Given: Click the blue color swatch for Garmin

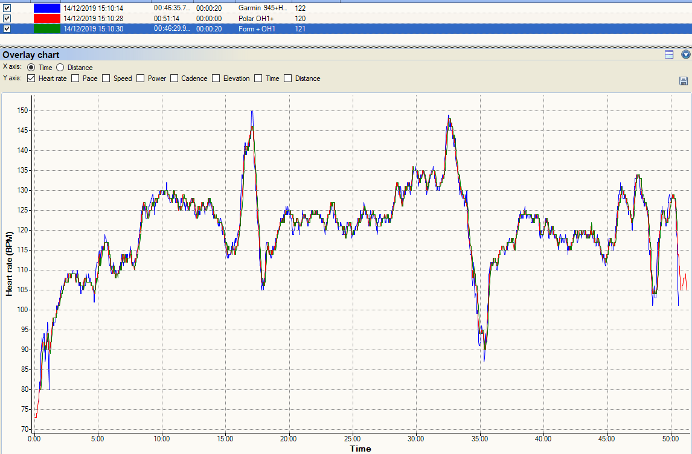Looking at the screenshot, I should pyautogui.click(x=46, y=8).
